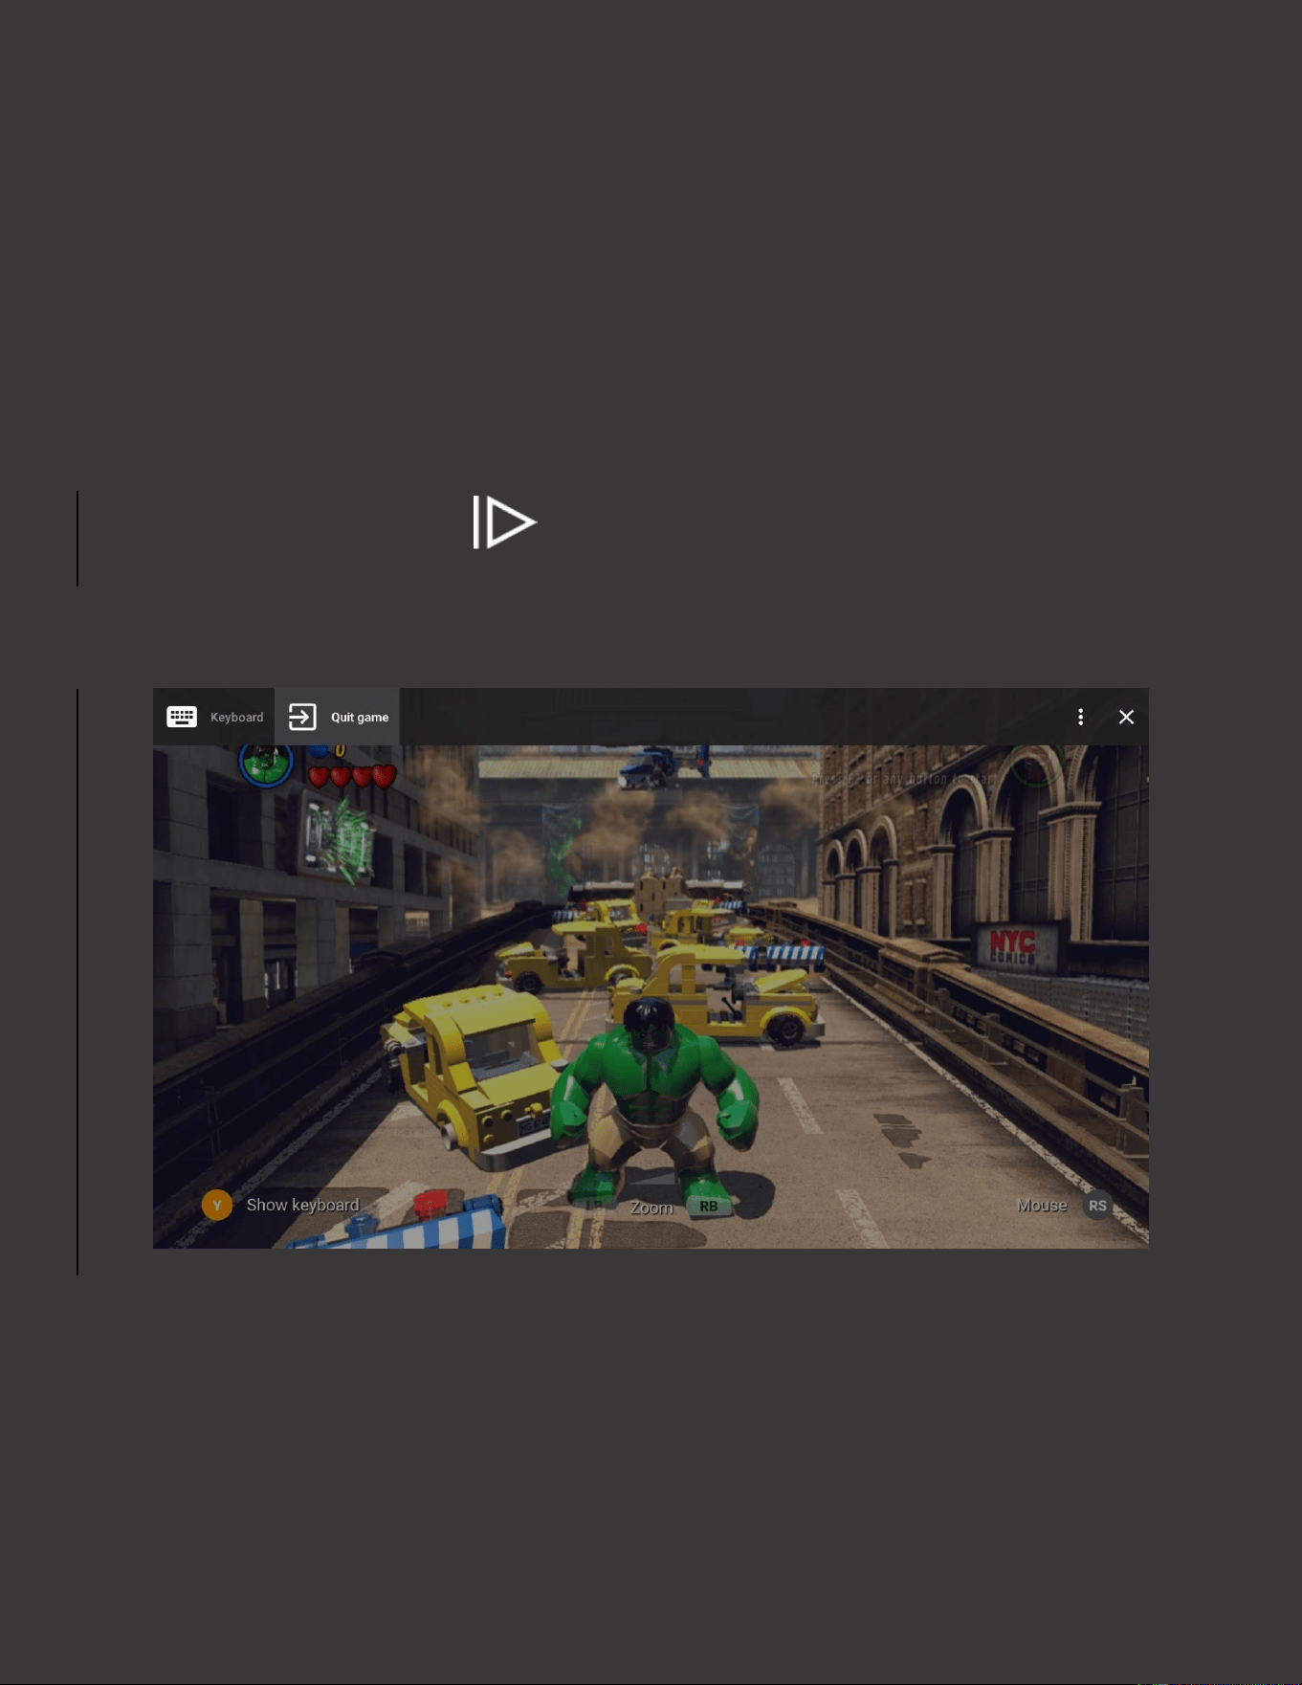Image resolution: width=1302 pixels, height=1685 pixels.
Task: Click the keyboard icon in overlay bar
Action: click(x=182, y=717)
